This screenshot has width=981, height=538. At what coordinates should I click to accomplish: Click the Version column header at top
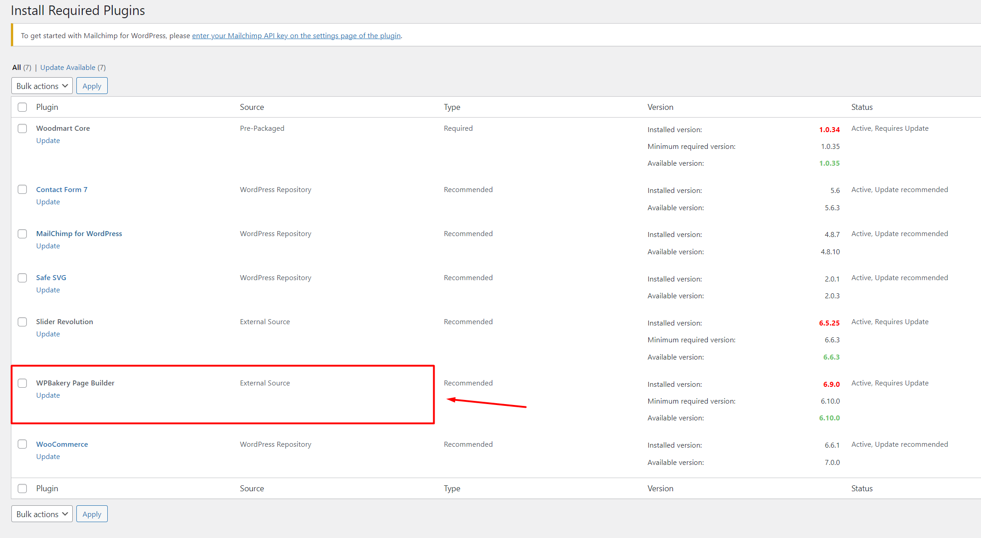pos(661,107)
